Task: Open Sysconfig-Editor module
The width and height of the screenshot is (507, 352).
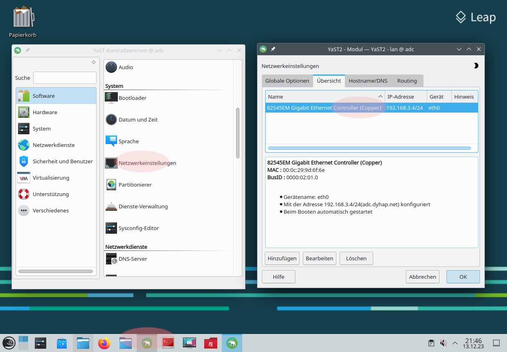Action: tap(138, 228)
